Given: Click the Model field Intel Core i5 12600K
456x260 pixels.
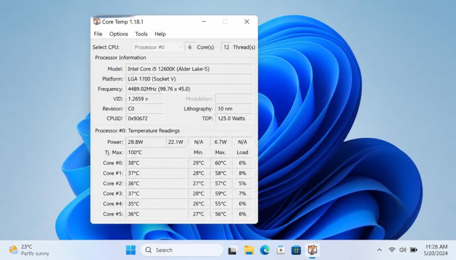Looking at the screenshot, I should point(189,69).
